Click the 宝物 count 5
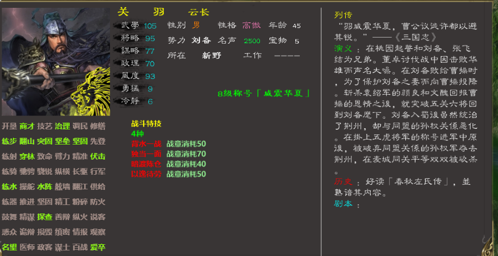The image size is (498, 256). [x=296, y=41]
